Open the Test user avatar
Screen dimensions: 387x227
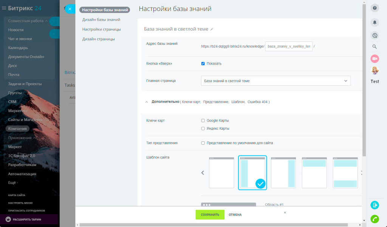tap(375, 71)
